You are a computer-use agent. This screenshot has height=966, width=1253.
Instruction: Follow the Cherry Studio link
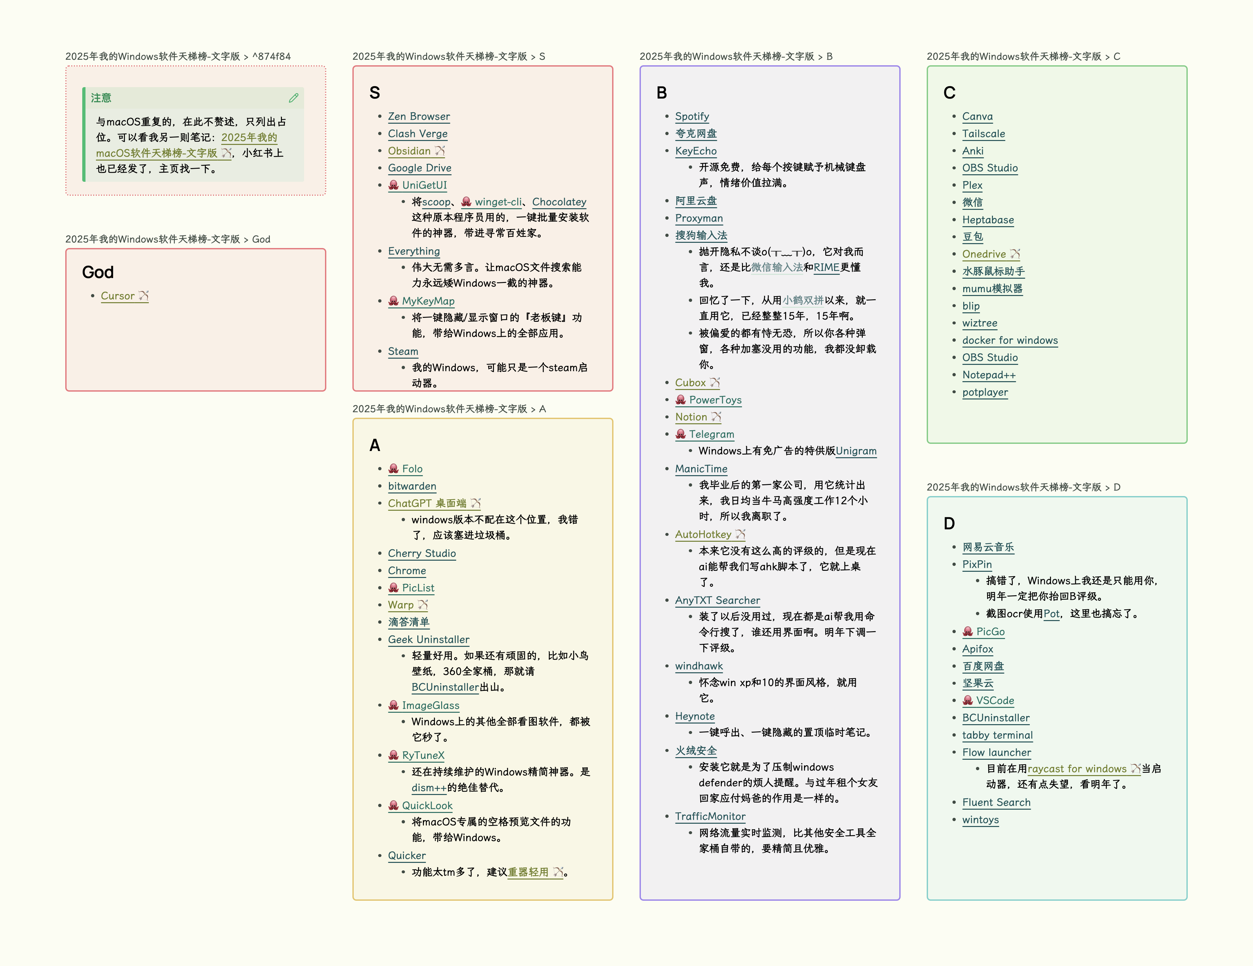click(422, 553)
